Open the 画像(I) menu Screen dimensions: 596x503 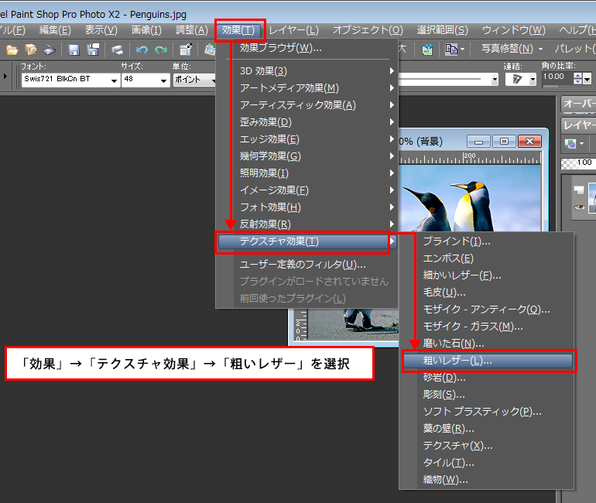pos(146,30)
